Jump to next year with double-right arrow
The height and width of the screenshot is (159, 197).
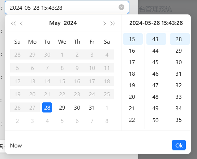(x=112, y=23)
